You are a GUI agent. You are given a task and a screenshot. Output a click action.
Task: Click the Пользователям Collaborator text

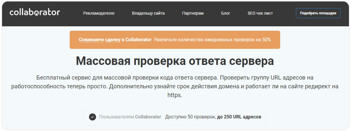[130, 117]
